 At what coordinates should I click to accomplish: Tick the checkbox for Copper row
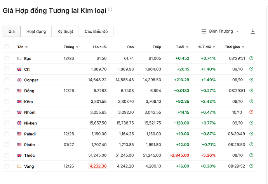click(x=7, y=80)
